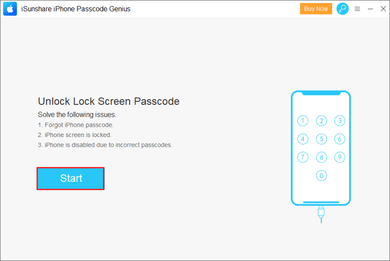Click the app title text in title bar
Screen dimensions: 390x261
(76, 9)
